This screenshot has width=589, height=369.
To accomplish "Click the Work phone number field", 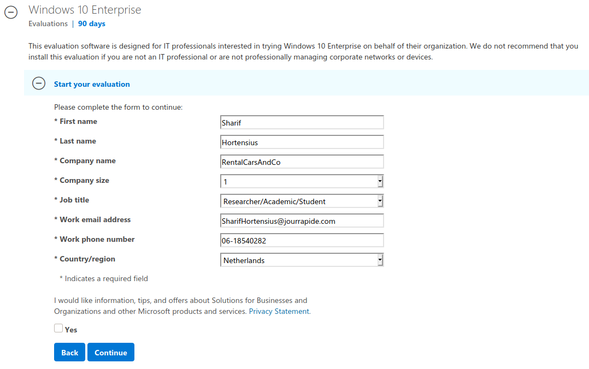I will click(302, 240).
